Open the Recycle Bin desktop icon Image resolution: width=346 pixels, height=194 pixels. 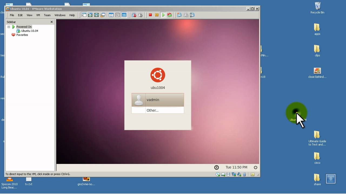pyautogui.click(x=317, y=8)
